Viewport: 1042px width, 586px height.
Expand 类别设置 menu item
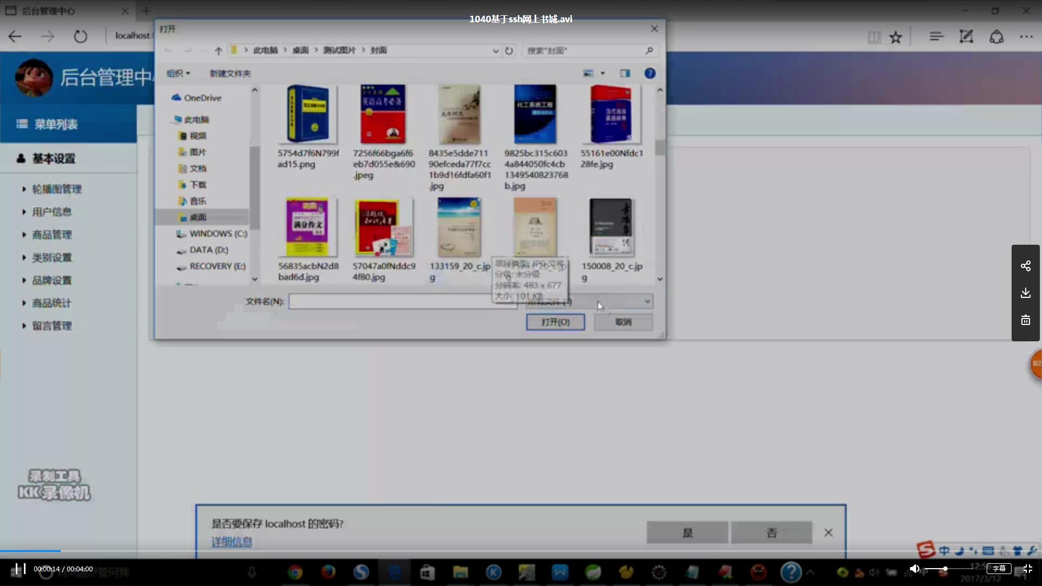click(52, 257)
